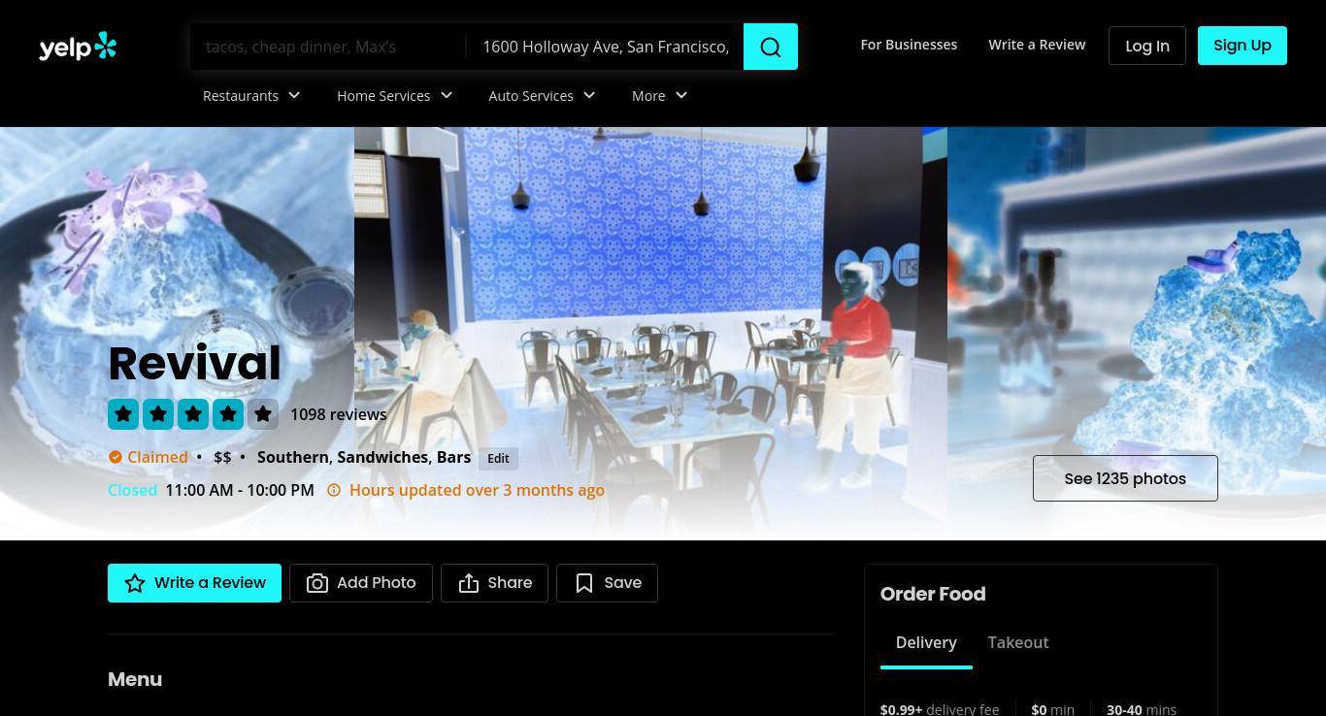Click the star icon on Write a Review
Viewport: 1326px width, 716px height.
click(x=135, y=583)
